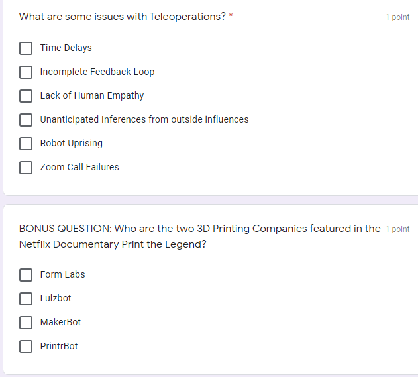The height and width of the screenshot is (377, 418).
Task: Click the Teleoperations question title text
Action: (x=123, y=17)
